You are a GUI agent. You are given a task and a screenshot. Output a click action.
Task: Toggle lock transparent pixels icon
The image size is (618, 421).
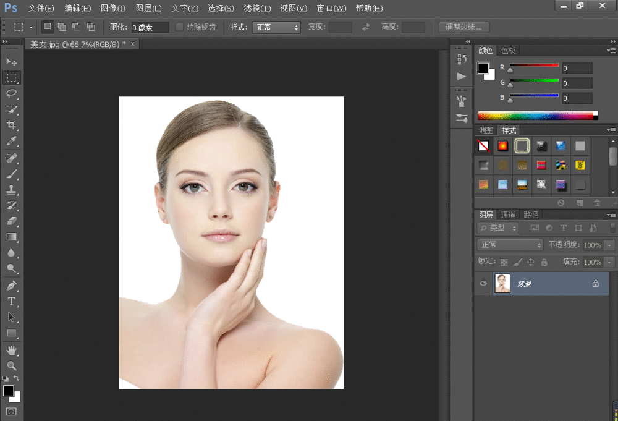point(504,262)
